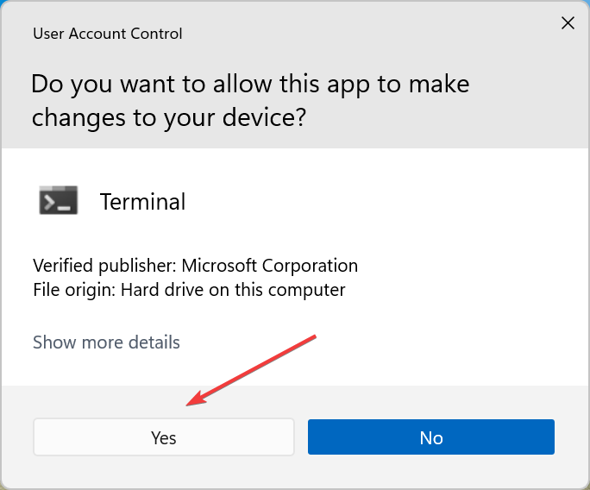
Task: Click blank white area right of Terminal name
Action: [x=388, y=202]
